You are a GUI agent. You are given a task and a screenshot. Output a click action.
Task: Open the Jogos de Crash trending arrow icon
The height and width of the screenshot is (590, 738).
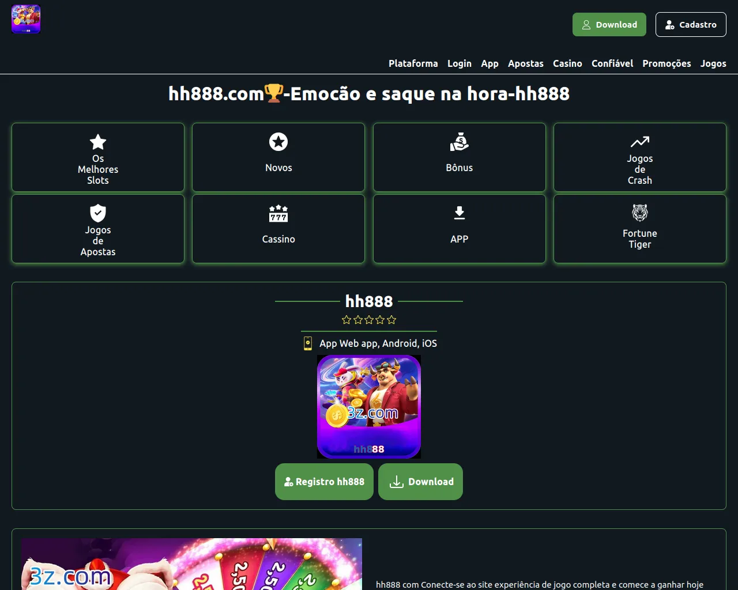[640, 142]
